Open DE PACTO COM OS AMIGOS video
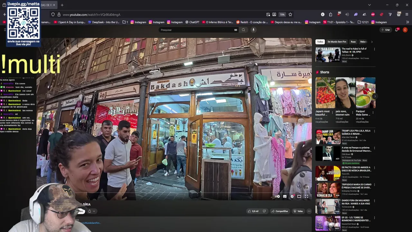Viewport: 412px width, 232px height. click(328, 173)
